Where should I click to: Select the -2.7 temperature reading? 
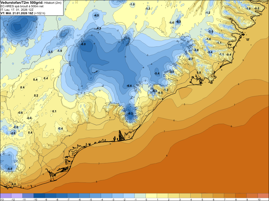(x=190, y=59)
